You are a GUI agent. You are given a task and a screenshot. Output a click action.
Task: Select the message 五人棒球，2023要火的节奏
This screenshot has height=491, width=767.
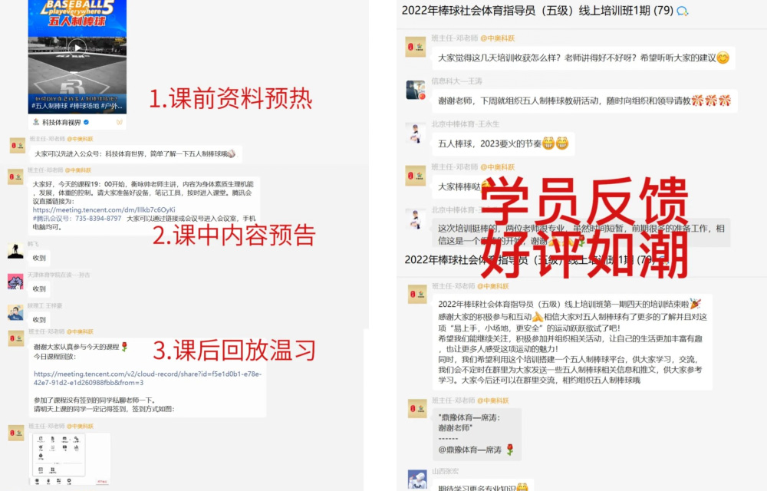[503, 143]
